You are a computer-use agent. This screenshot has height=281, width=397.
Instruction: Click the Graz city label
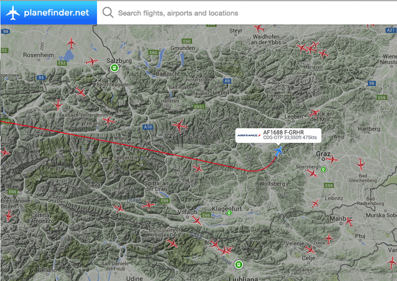(x=323, y=153)
